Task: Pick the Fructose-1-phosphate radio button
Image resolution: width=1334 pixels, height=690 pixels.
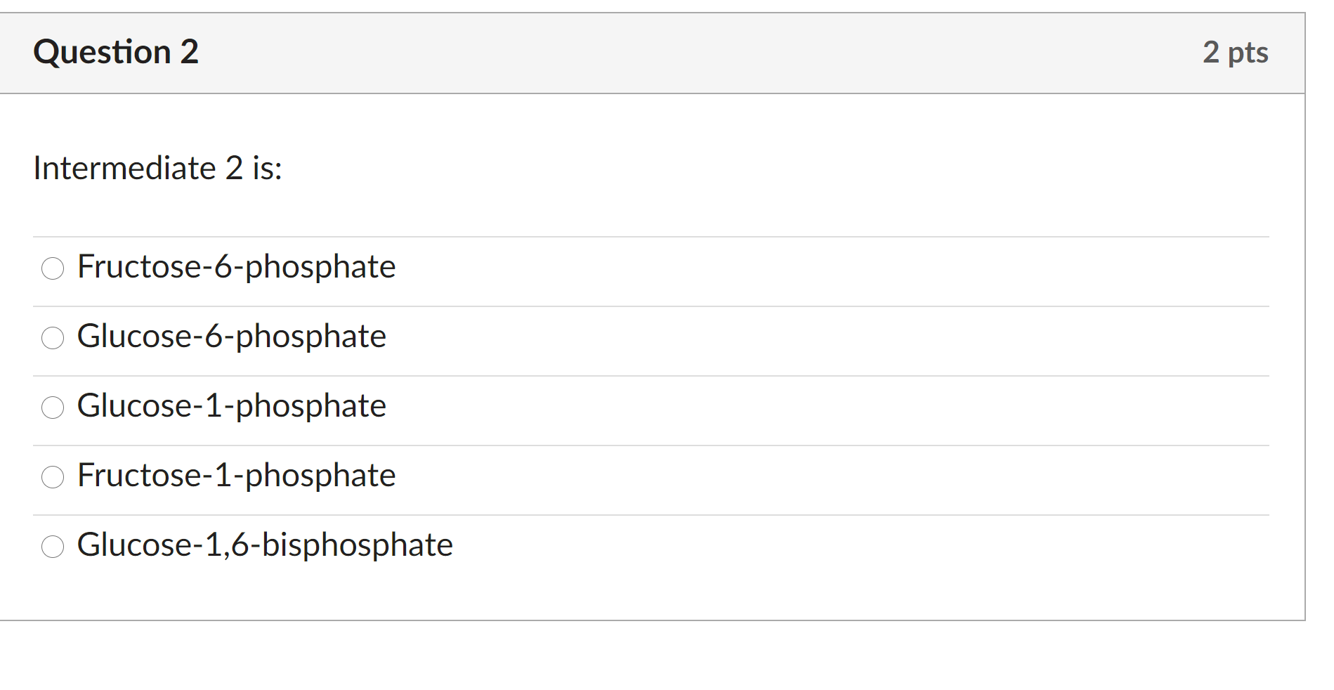Action: [53, 477]
